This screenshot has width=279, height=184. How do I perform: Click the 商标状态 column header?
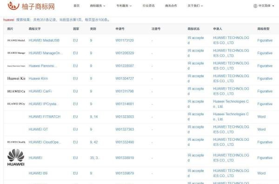tap(193, 29)
